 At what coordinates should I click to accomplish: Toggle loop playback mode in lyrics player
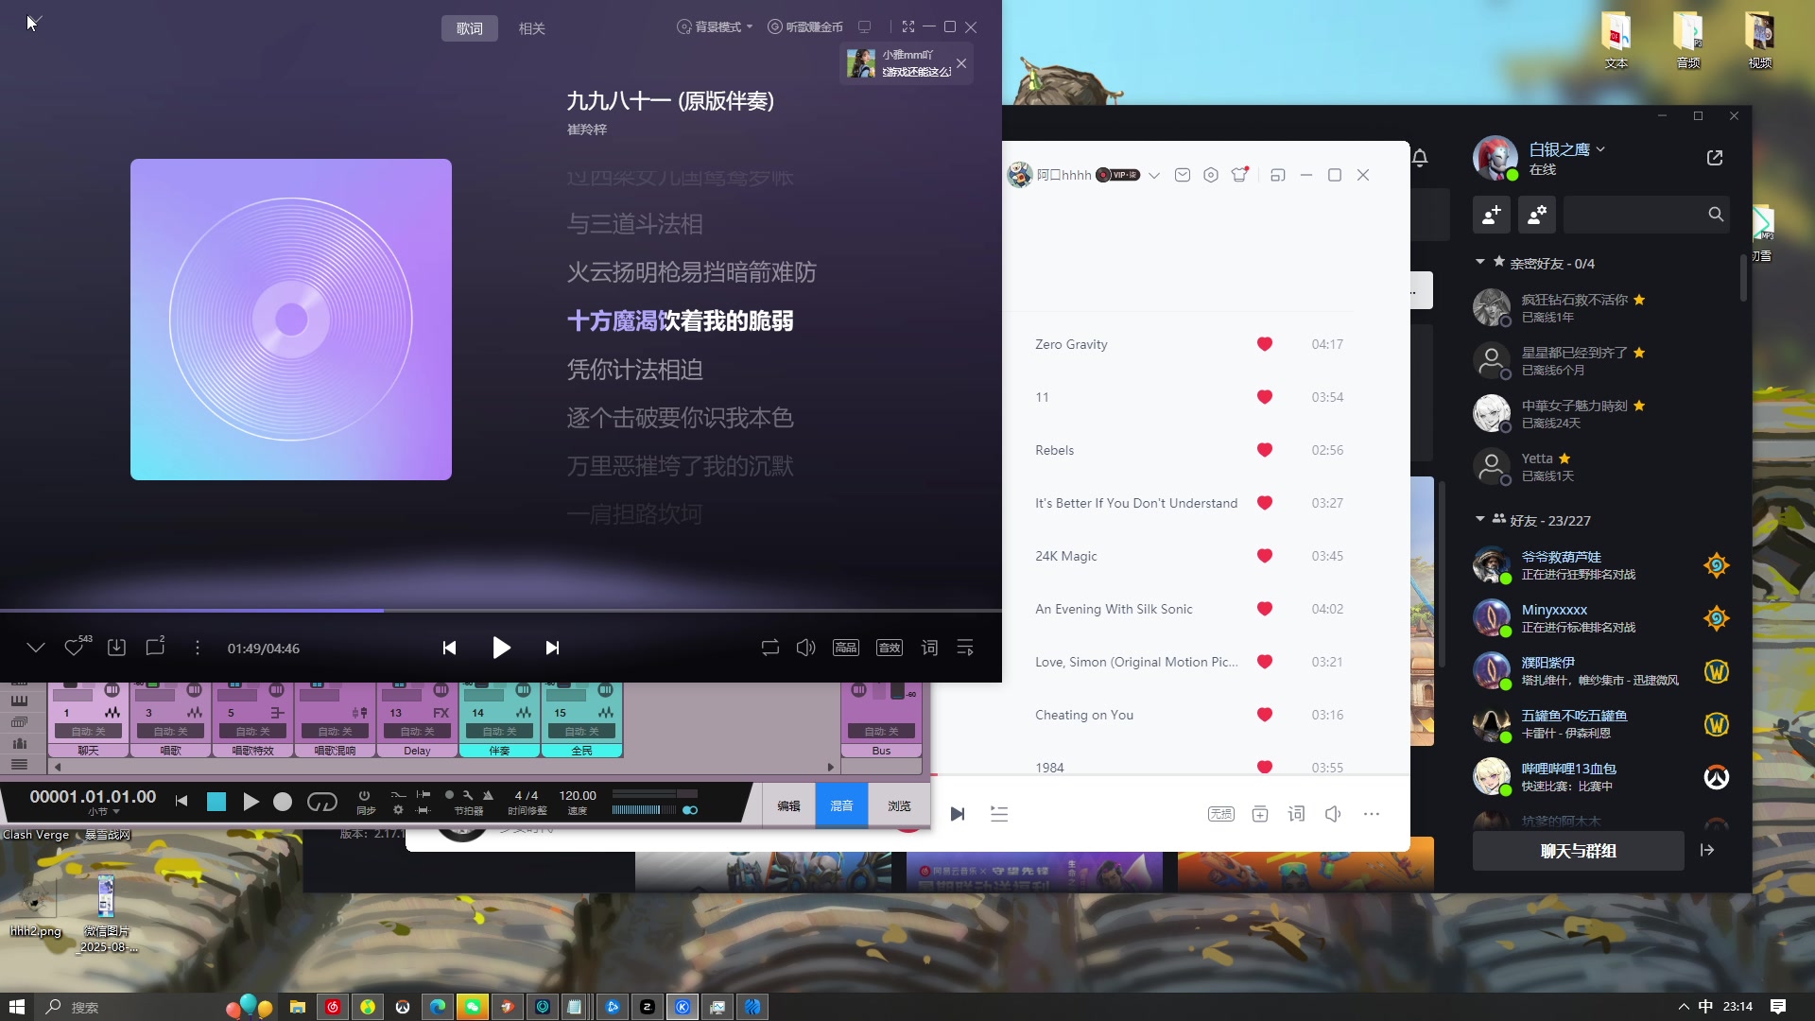(x=770, y=648)
